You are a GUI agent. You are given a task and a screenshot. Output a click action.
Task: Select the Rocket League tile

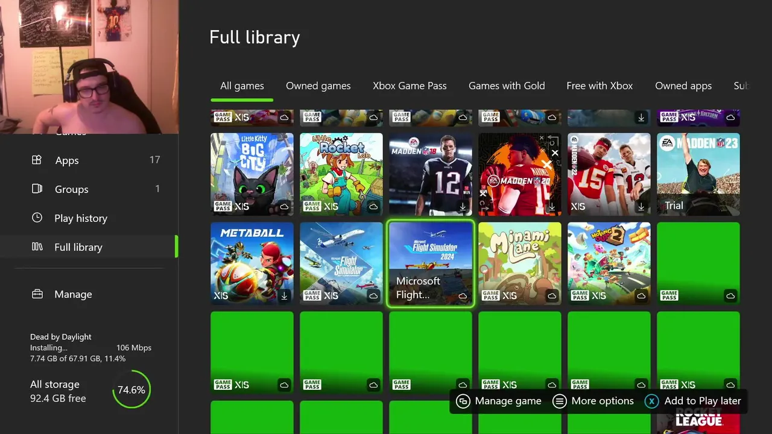click(x=698, y=417)
